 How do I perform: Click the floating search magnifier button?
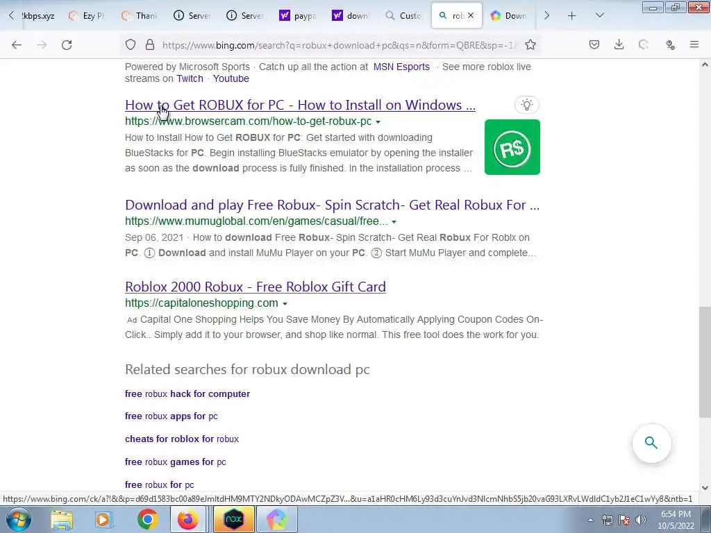tap(651, 443)
